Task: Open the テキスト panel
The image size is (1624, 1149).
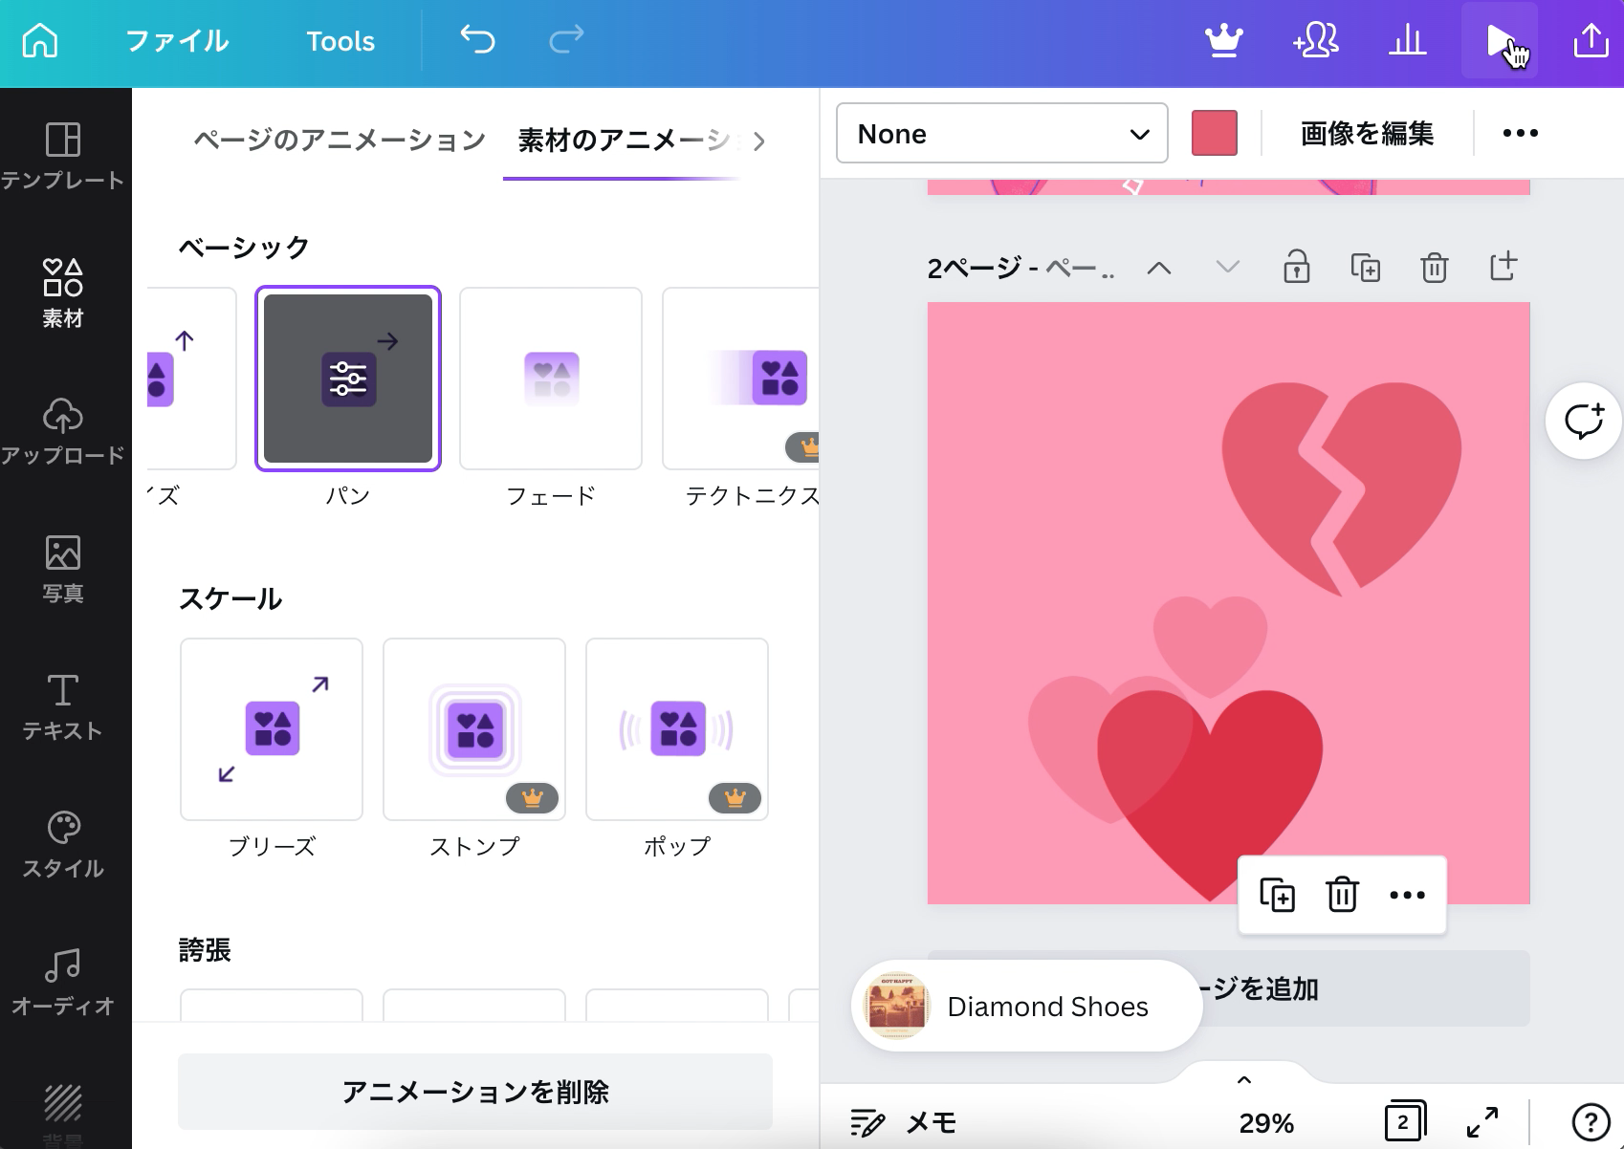Action: (63, 706)
